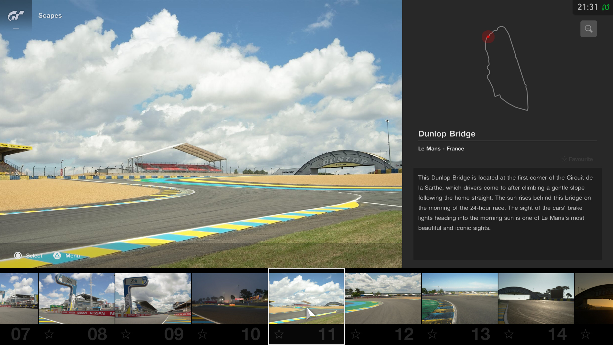Select the curve scene thumbnail 12
Screen dimensions: 613x345
383,299
